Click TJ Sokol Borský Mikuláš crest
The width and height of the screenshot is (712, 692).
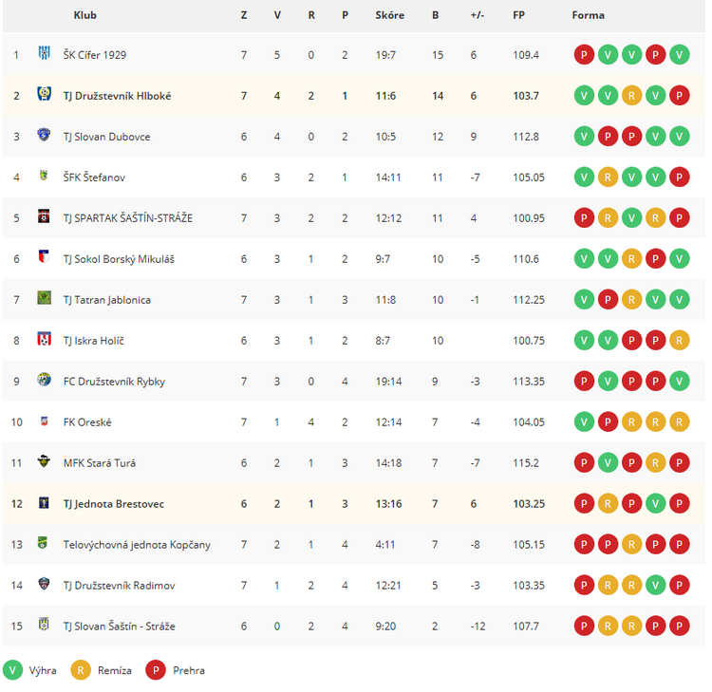(44, 257)
